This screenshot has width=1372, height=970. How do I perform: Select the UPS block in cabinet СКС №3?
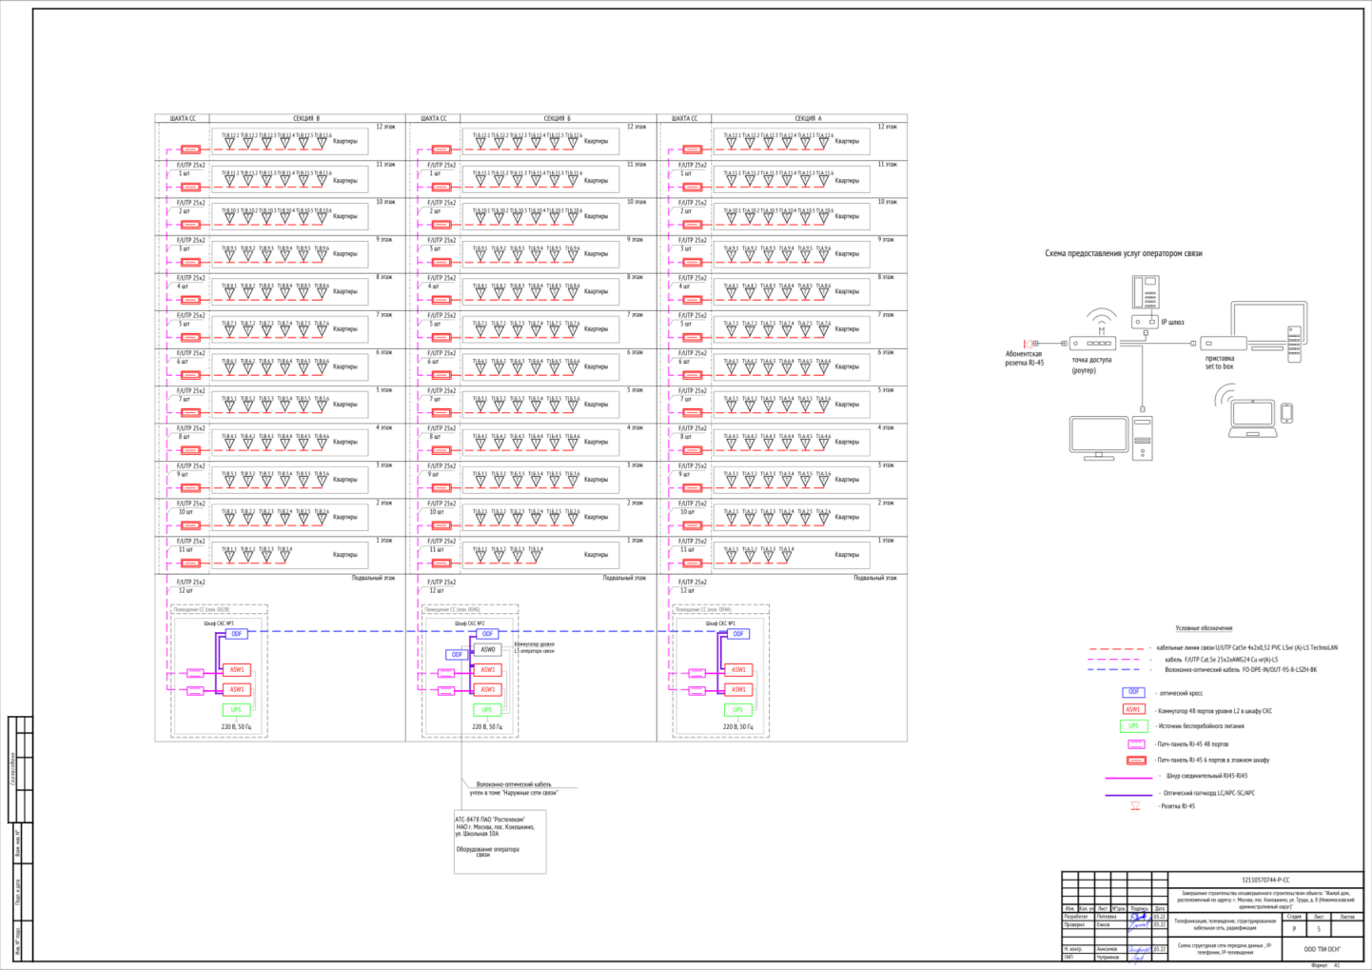click(x=236, y=710)
